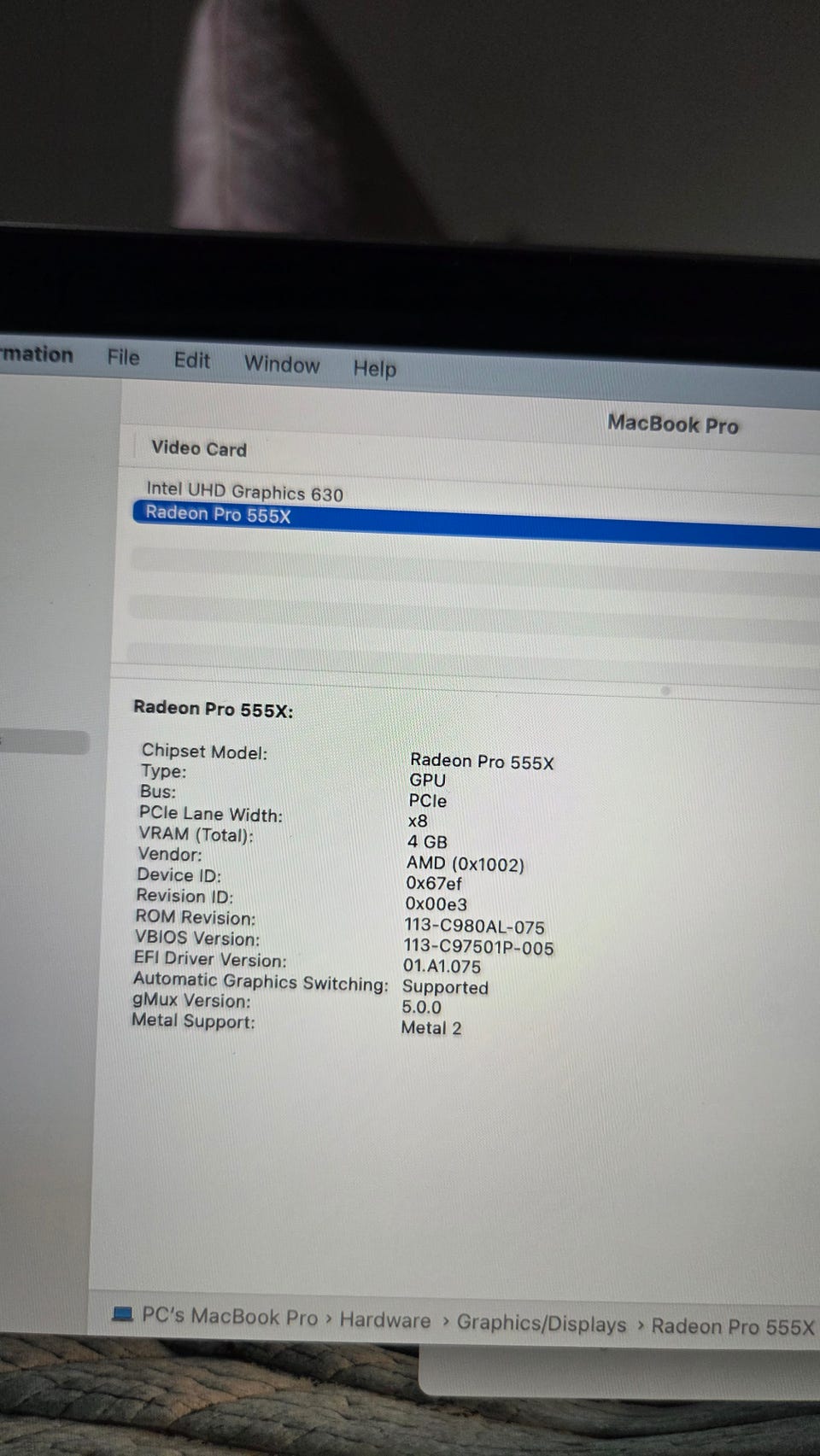Open the Edit menu
Image resolution: width=820 pixels, height=1456 pixels.
tap(191, 360)
